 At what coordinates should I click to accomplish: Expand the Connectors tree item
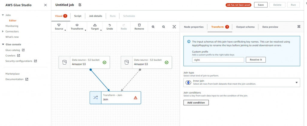(x=3, y=31)
